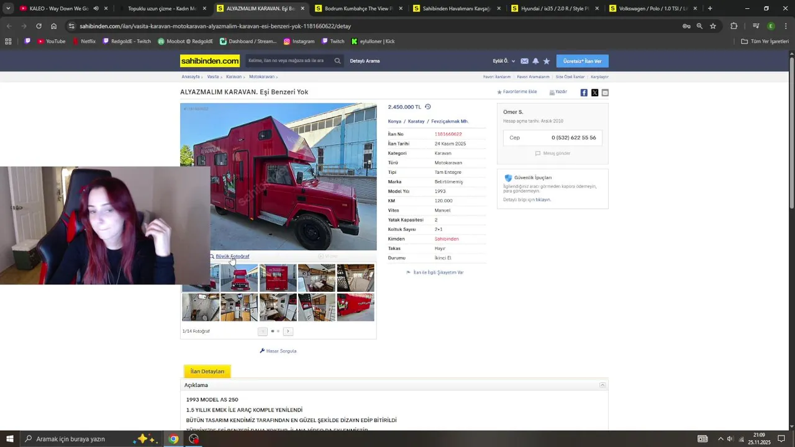Click tıklayın link in Güvenlik İpuçları
Screen dimensions: 795x447
click(x=543, y=200)
